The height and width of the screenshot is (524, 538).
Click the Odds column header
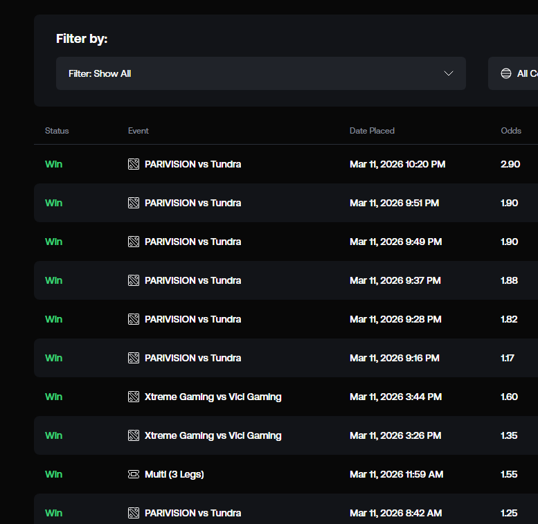pyautogui.click(x=511, y=131)
